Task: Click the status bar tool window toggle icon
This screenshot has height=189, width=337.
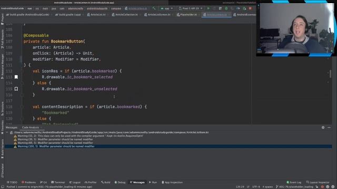Action: pyautogui.click(x=2, y=187)
